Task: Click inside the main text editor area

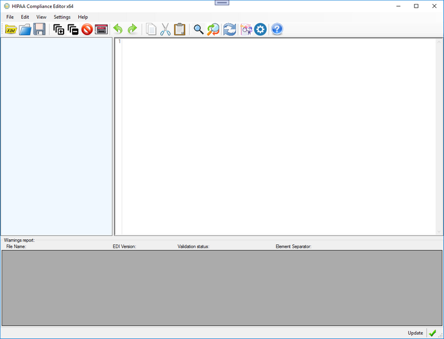Action: (x=278, y=137)
